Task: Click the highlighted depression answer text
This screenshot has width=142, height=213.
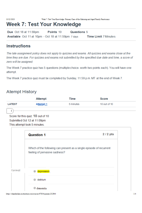Action: [43, 171]
